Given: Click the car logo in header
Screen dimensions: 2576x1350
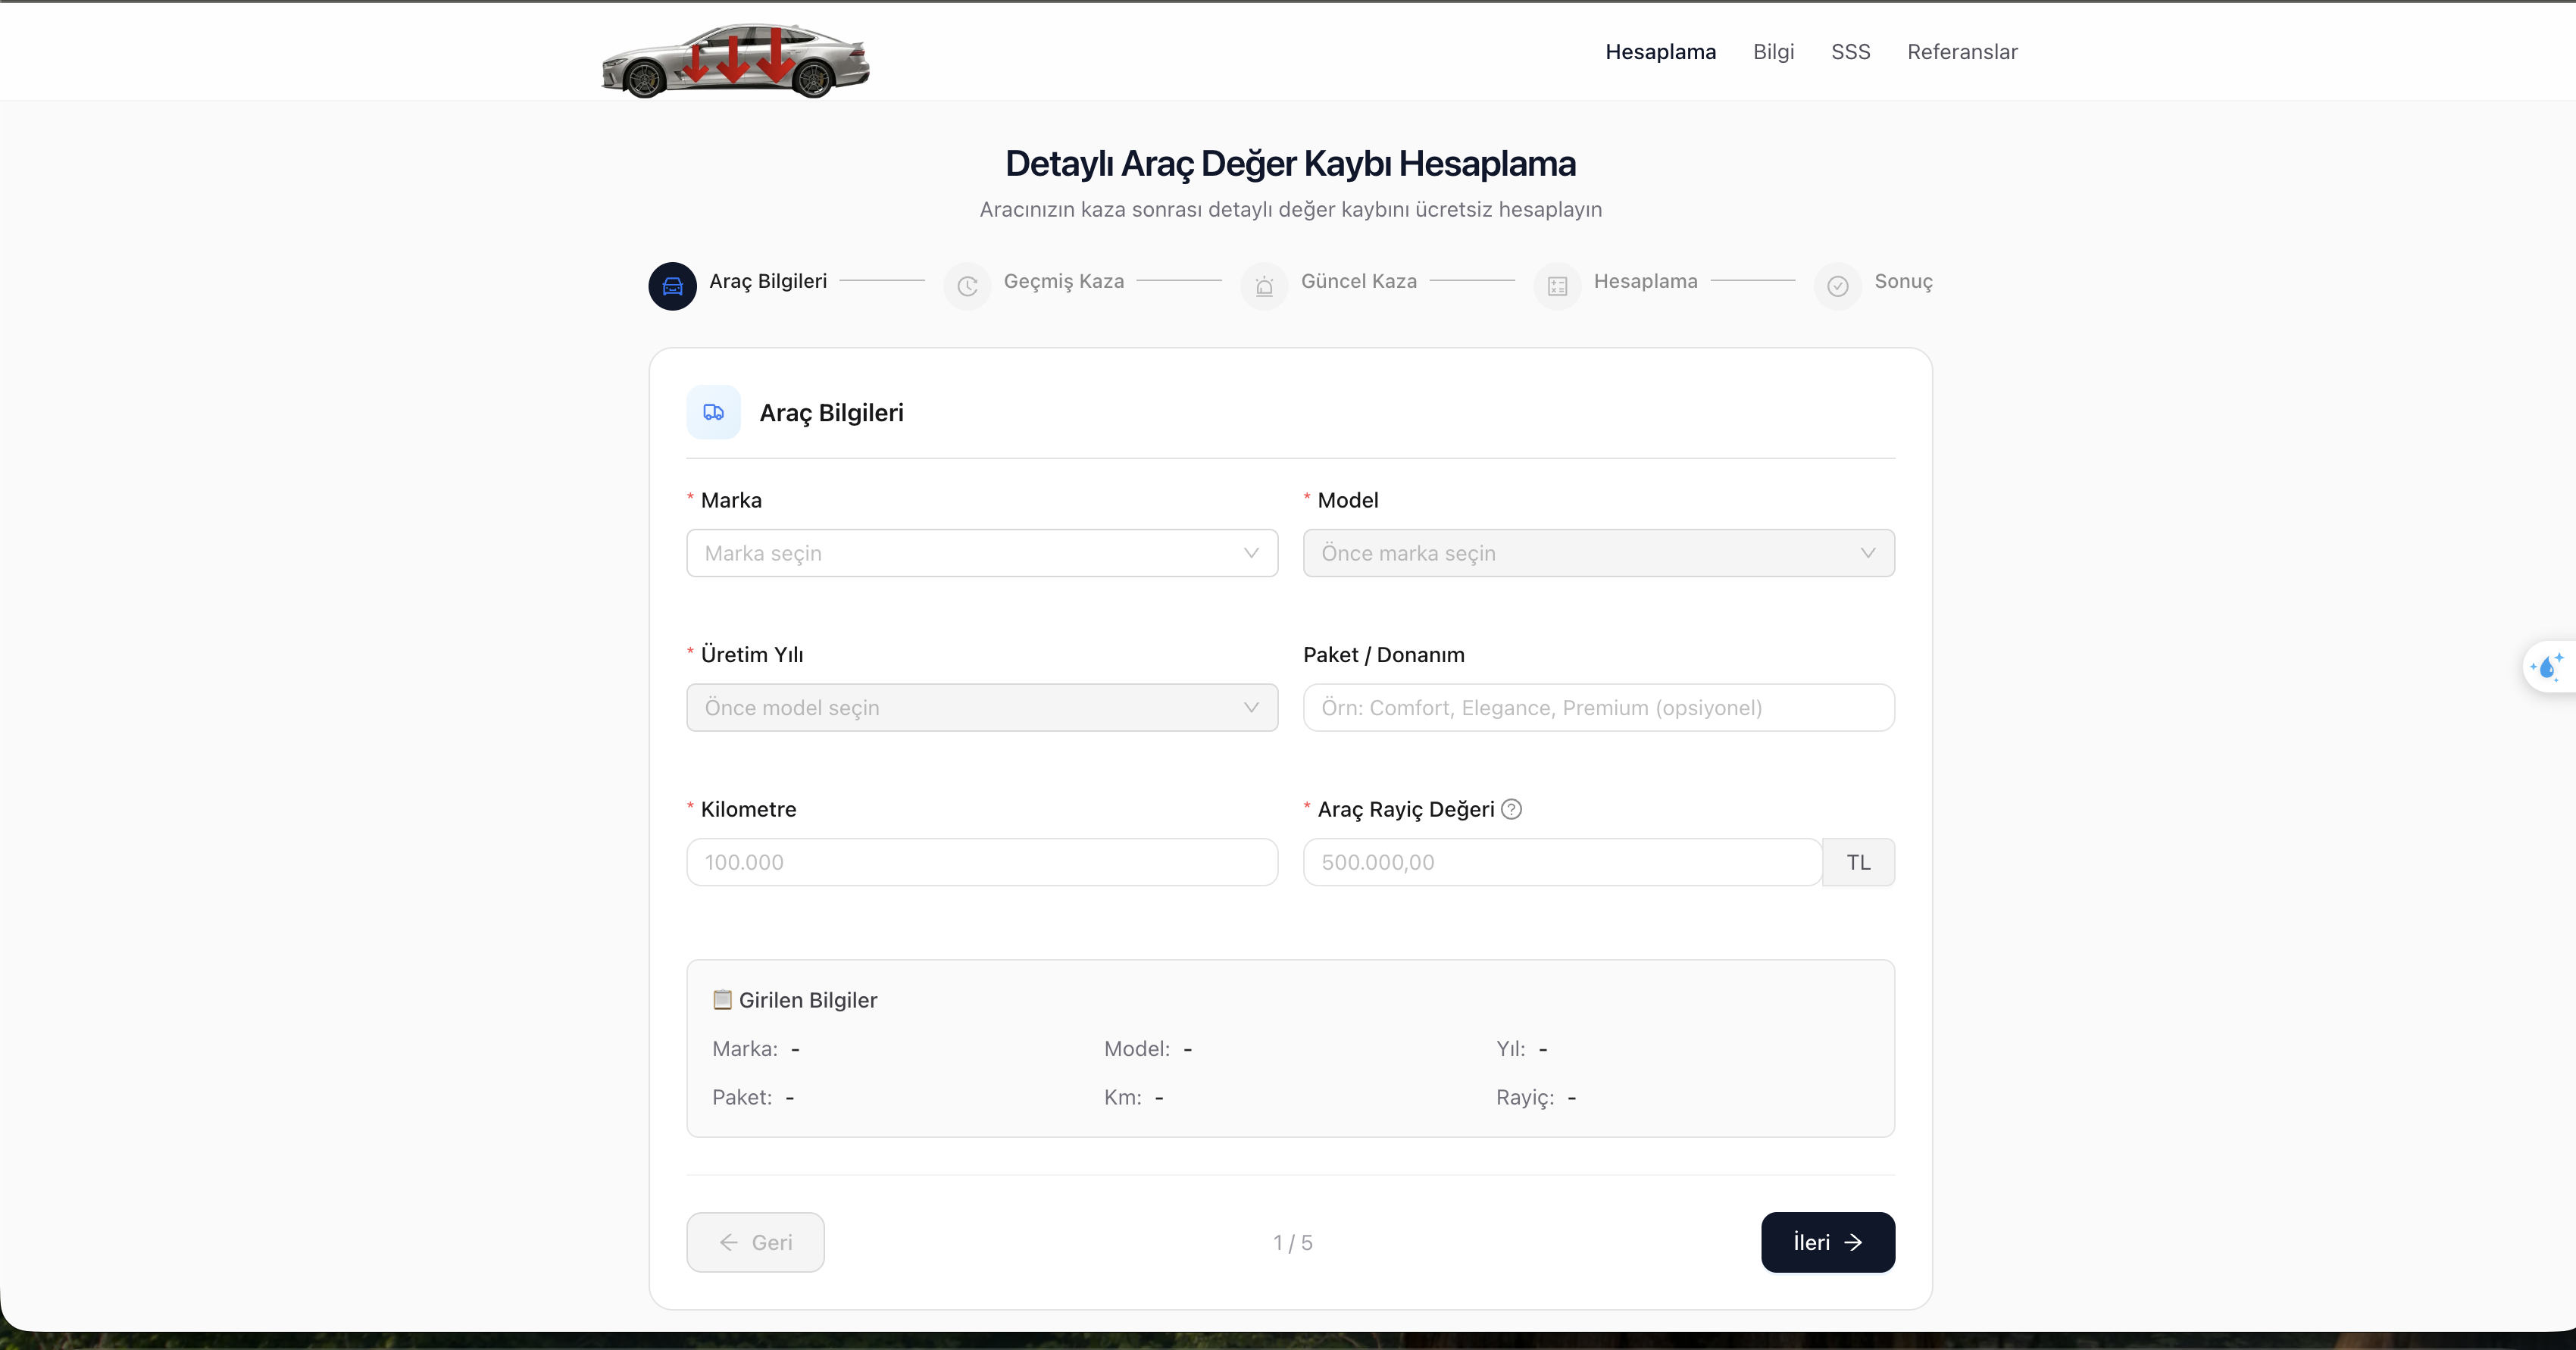Looking at the screenshot, I should click(x=735, y=60).
